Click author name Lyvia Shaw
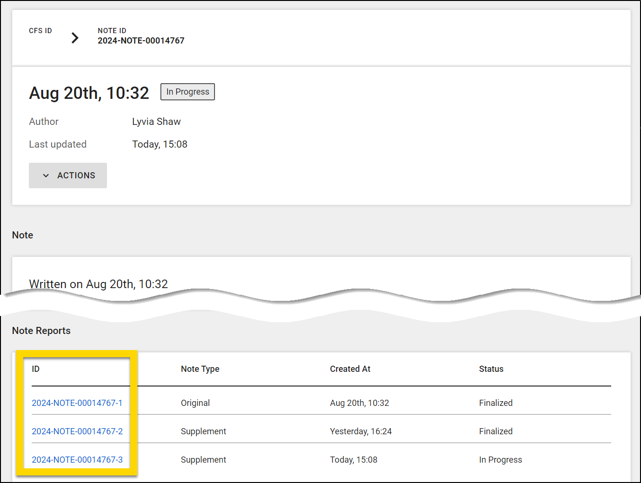The height and width of the screenshot is (483, 641). click(156, 122)
